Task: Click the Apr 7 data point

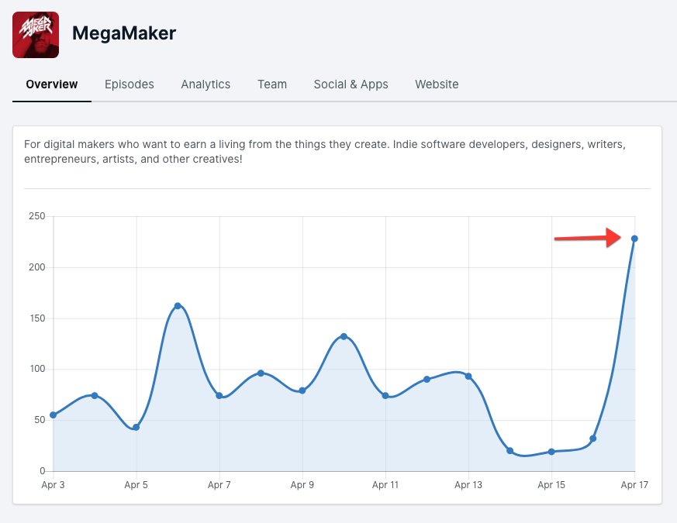Action: (x=219, y=396)
